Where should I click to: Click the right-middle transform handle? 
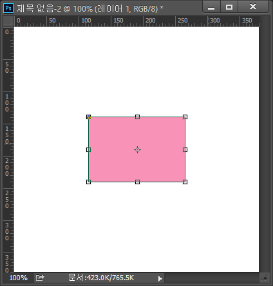pyautogui.click(x=185, y=149)
